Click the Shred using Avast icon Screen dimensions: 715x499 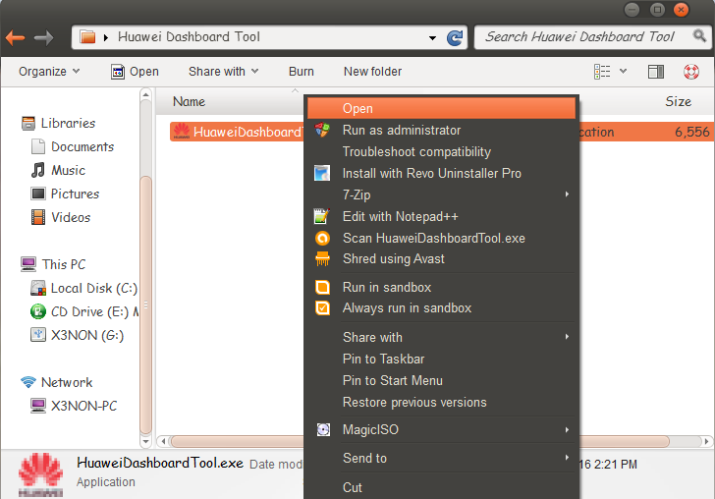click(x=321, y=259)
